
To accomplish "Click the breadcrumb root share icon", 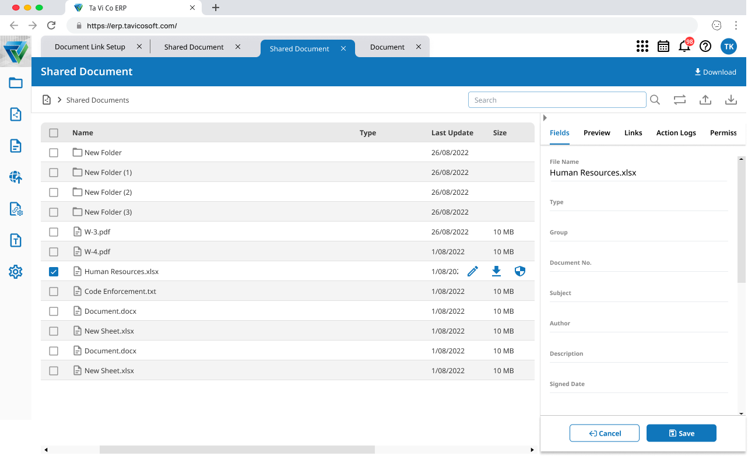I will point(47,100).
